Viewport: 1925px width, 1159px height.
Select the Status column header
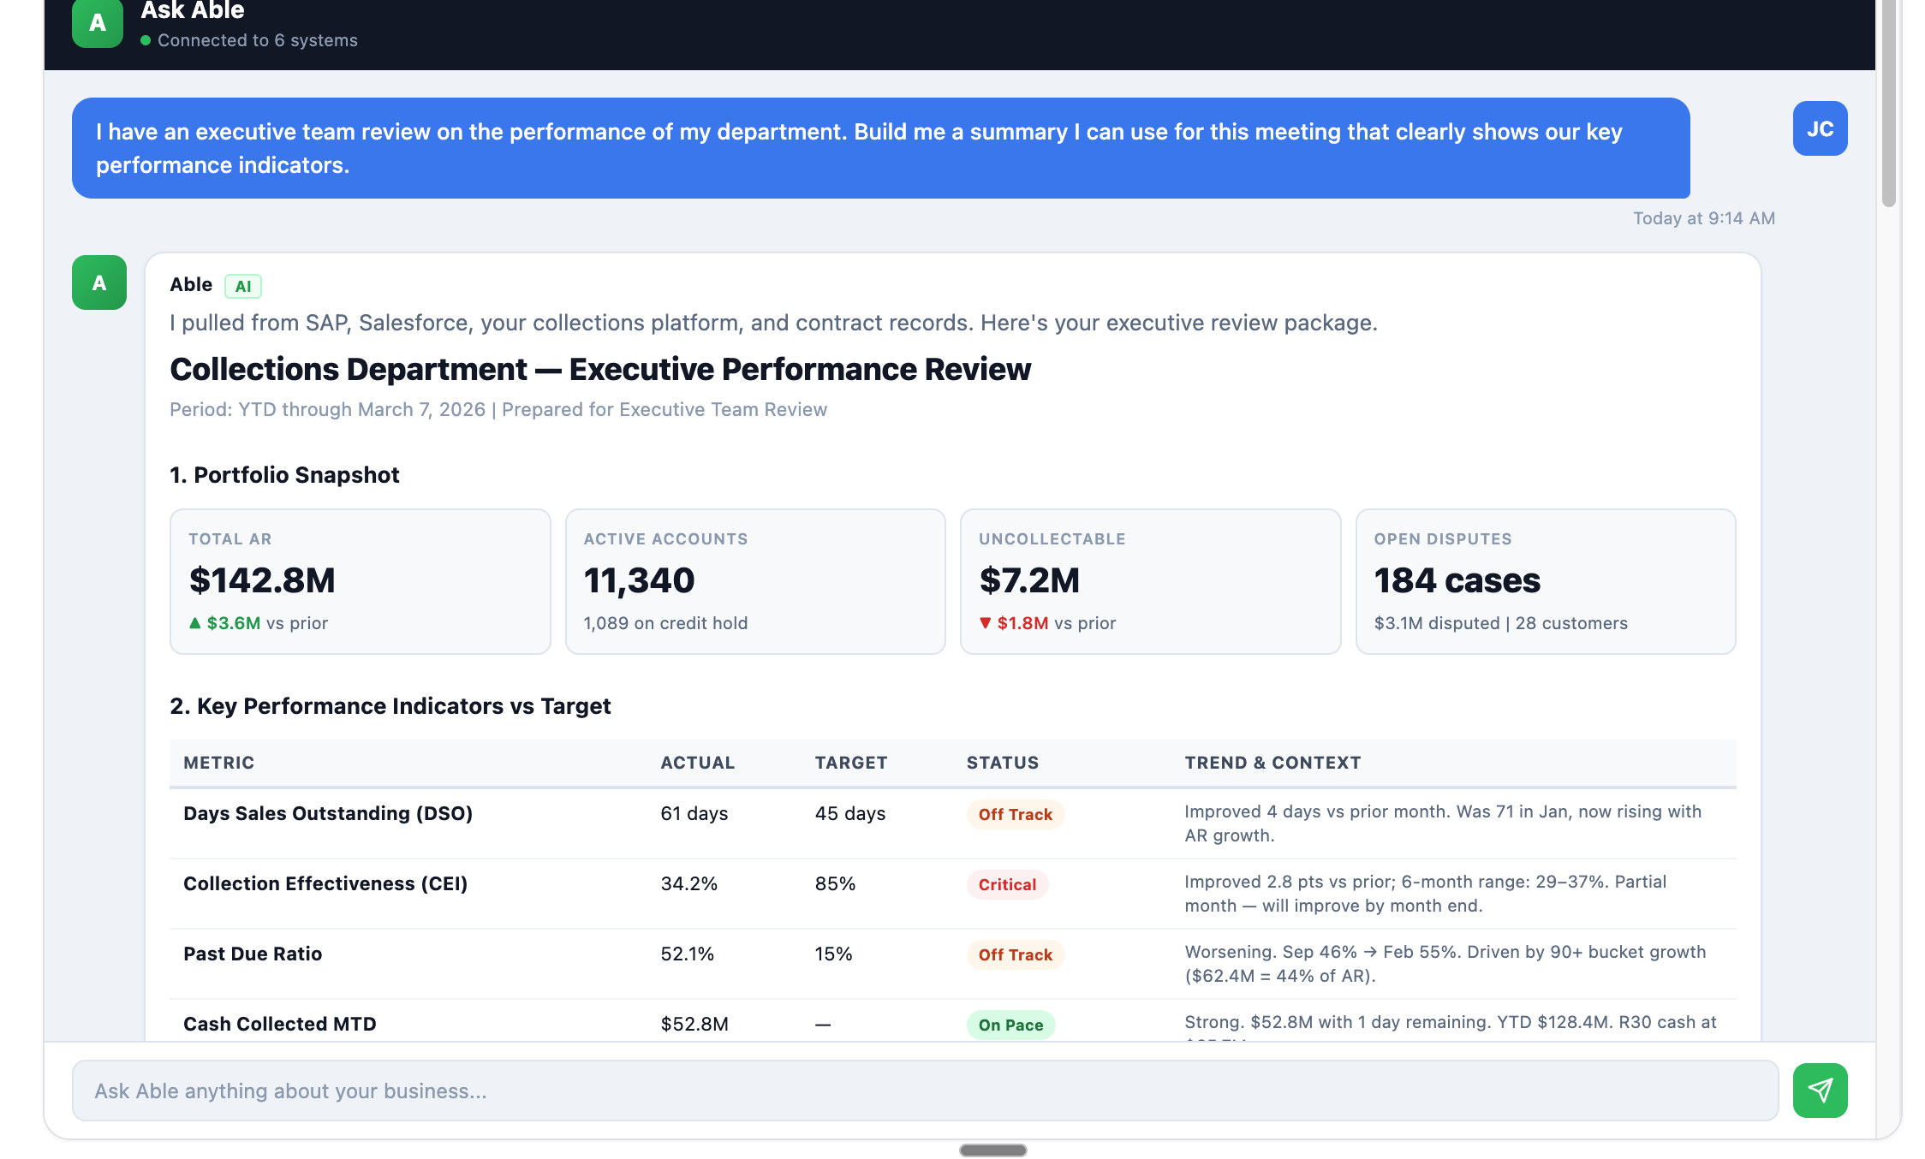coord(1002,762)
